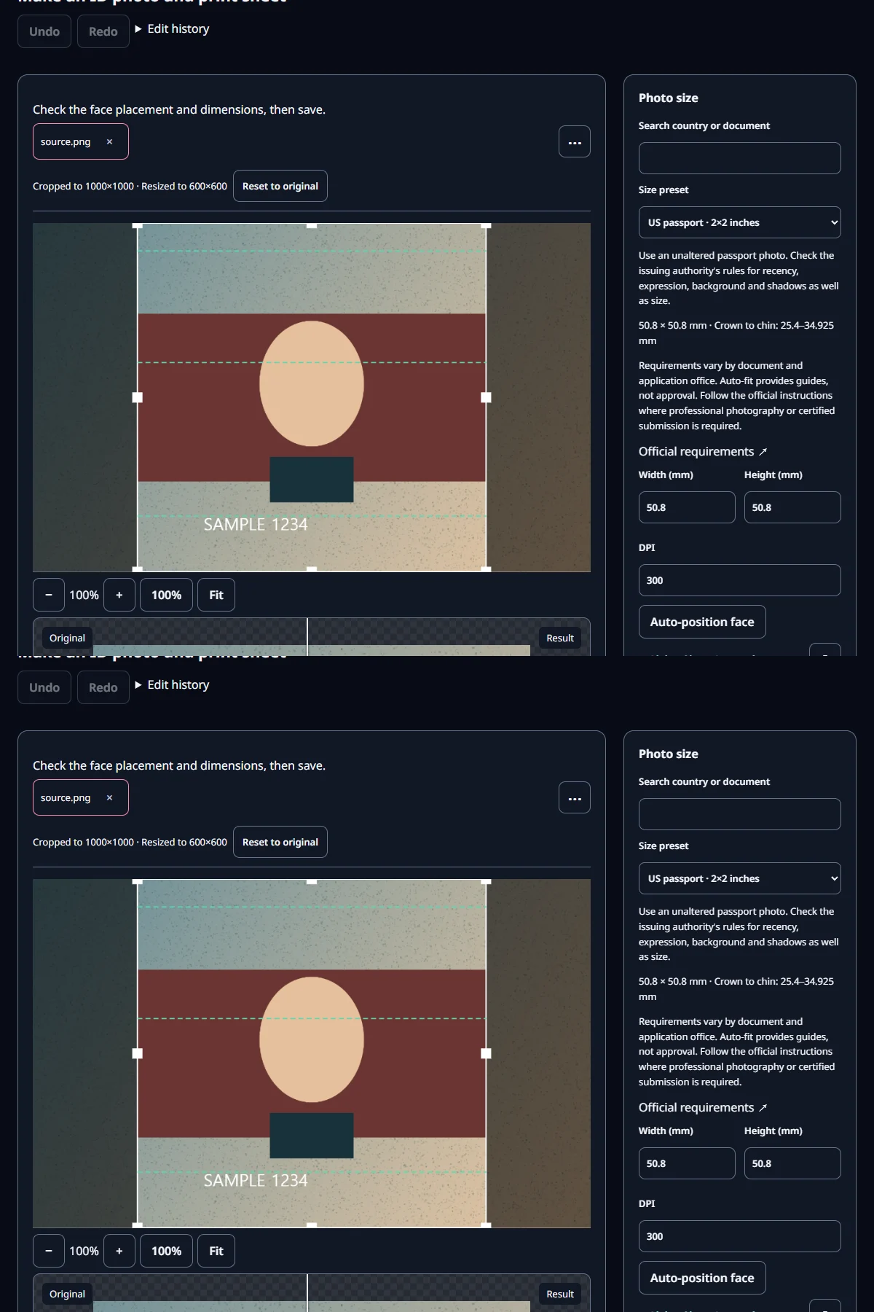Image resolution: width=874 pixels, height=1312 pixels.
Task: Click Reset to original in the lower view
Action: click(280, 842)
